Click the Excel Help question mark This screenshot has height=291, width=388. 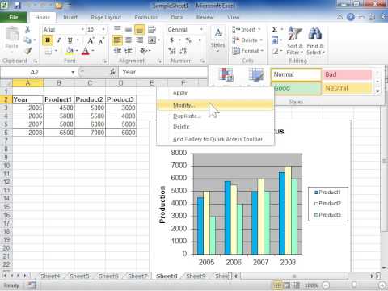coord(350,17)
